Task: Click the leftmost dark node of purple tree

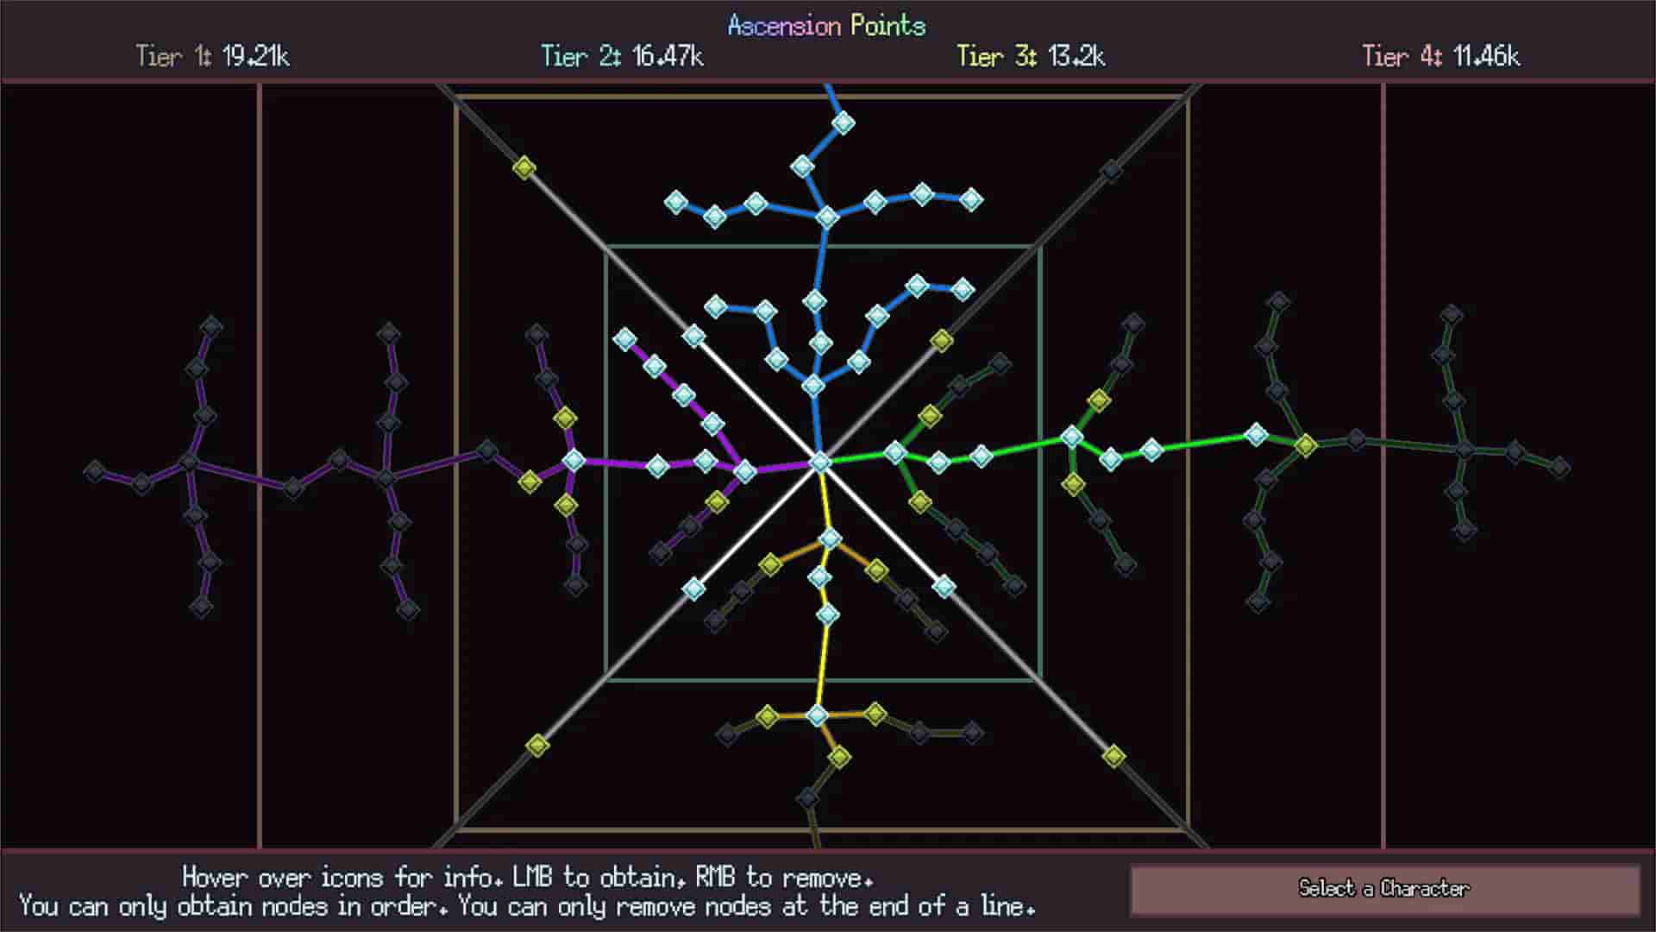Action: pos(94,471)
